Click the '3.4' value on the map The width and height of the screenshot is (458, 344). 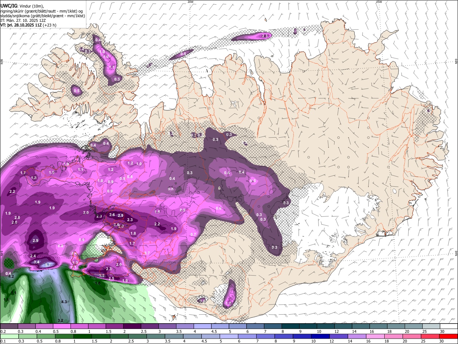pos(36,262)
